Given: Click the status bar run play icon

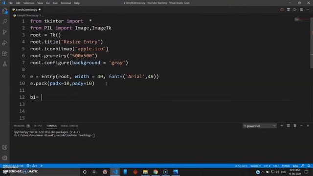Looking at the screenshot, I should pyautogui.click(x=42, y=166).
